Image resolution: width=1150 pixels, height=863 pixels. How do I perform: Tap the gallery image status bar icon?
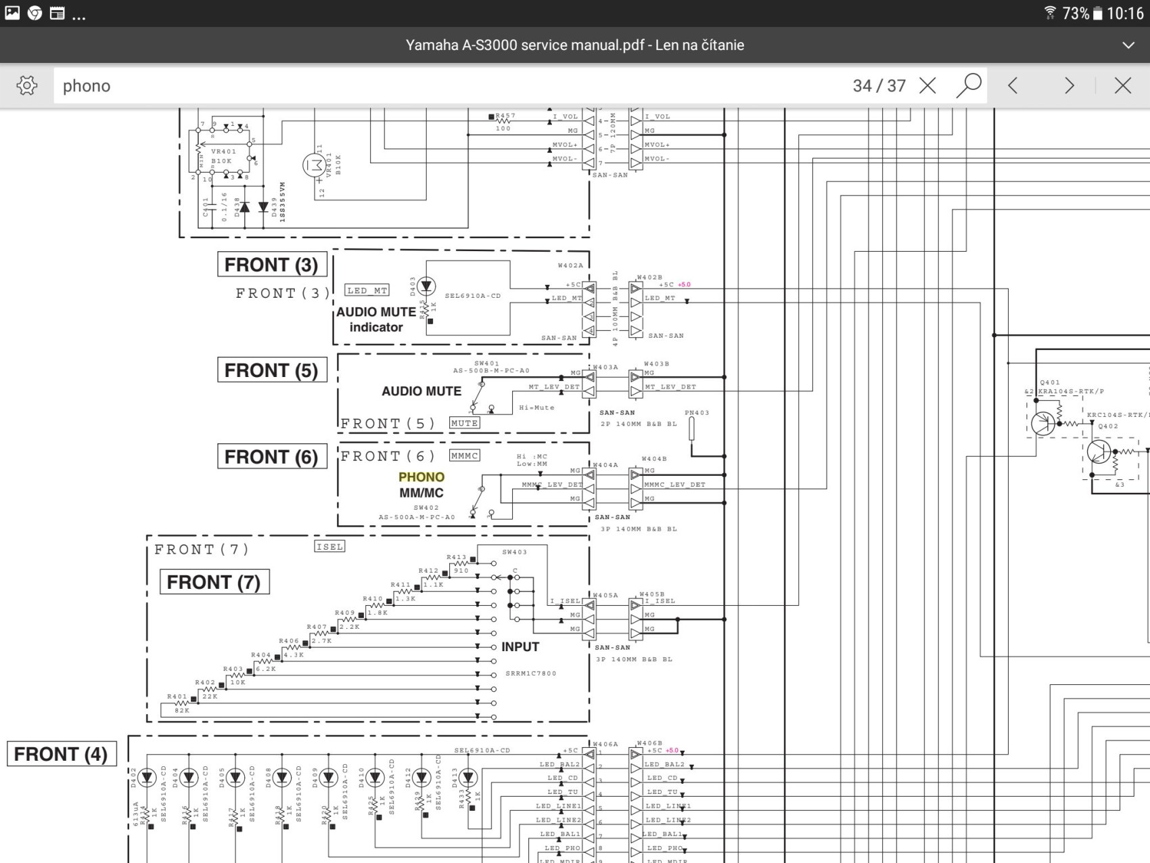12,13
